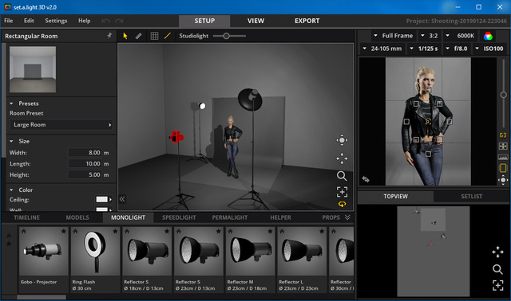Screen dimensions: 511x301
Task: Open the PROPS library tab
Action: [331, 217]
